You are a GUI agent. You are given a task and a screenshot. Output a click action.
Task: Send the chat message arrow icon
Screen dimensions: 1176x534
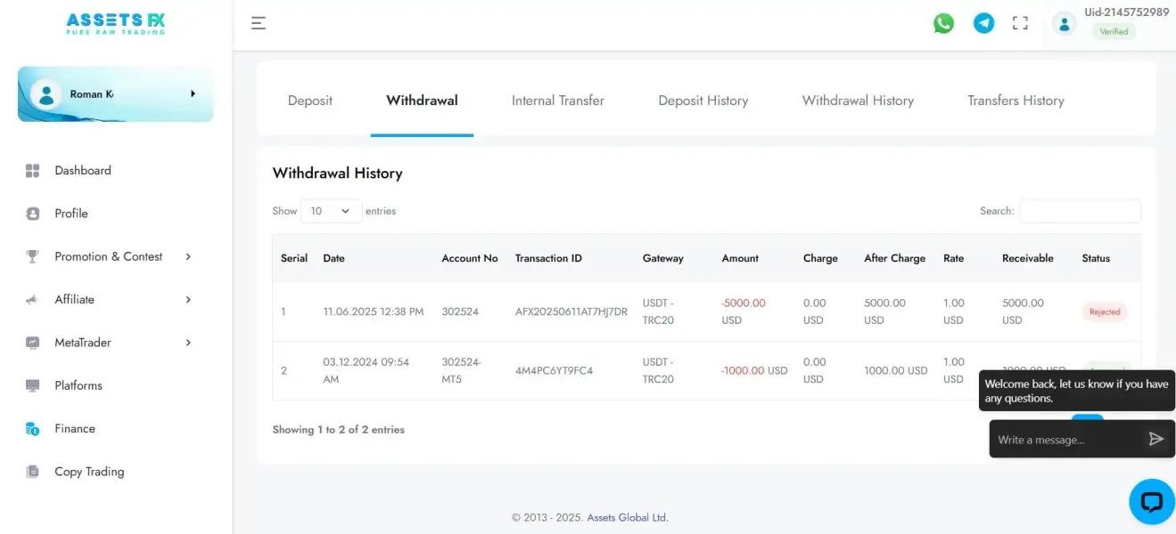click(1155, 439)
